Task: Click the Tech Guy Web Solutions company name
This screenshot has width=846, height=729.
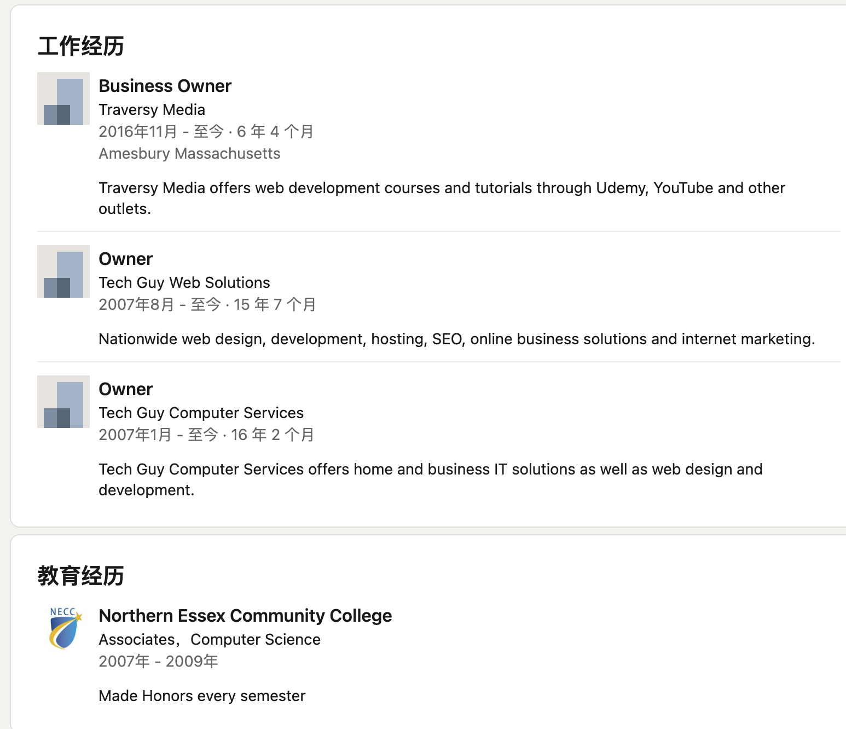Action: coord(184,282)
